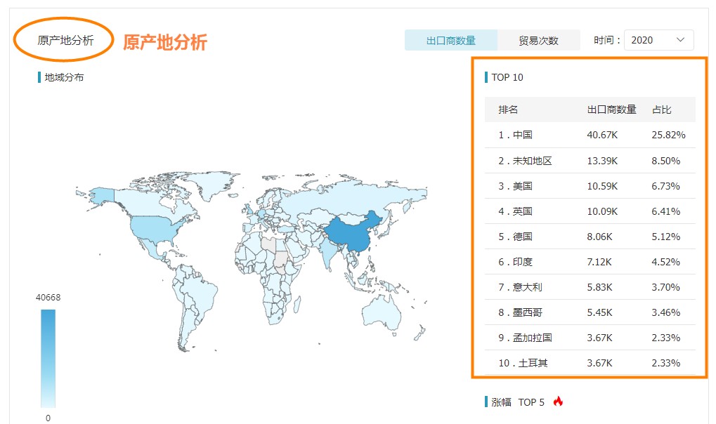Click the blue map legend gradient bar

pyautogui.click(x=48, y=358)
